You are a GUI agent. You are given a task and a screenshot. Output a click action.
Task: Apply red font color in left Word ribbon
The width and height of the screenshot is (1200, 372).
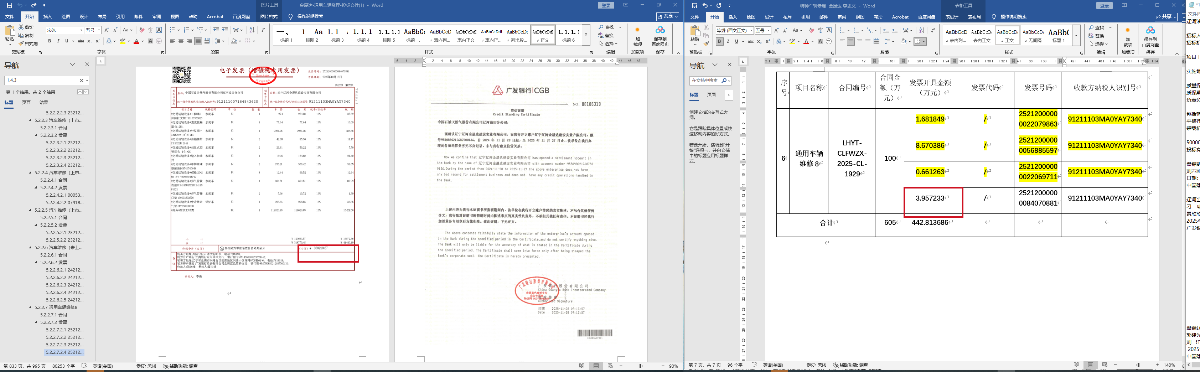point(136,41)
